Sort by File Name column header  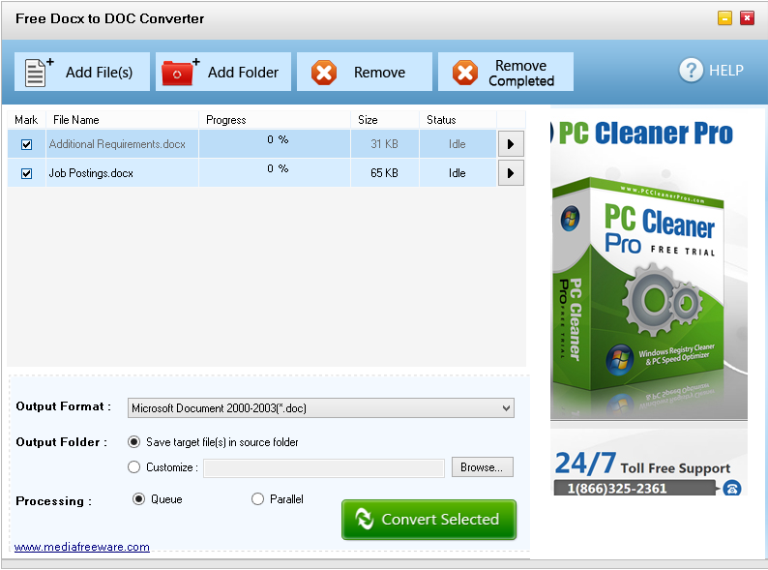pos(122,120)
